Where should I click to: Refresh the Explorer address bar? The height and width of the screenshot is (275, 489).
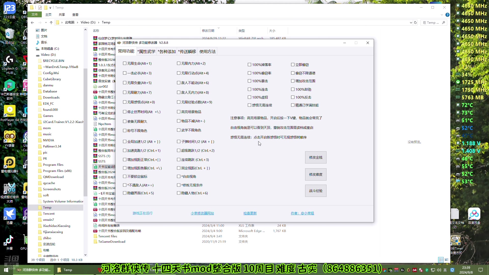pyautogui.click(x=415, y=22)
